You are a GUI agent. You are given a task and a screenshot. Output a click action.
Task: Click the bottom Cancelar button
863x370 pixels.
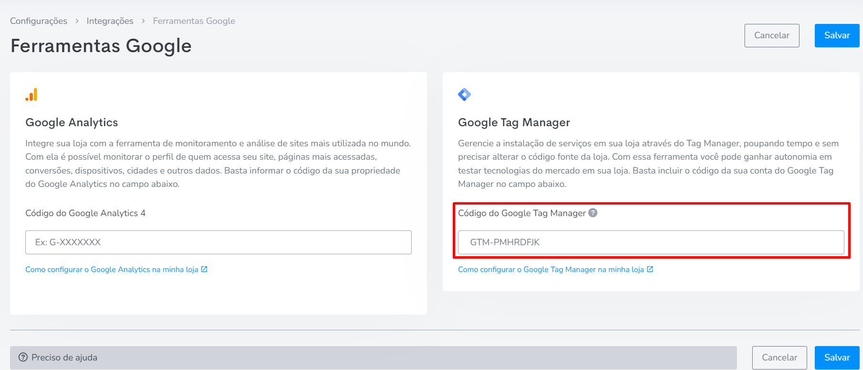pyautogui.click(x=779, y=358)
